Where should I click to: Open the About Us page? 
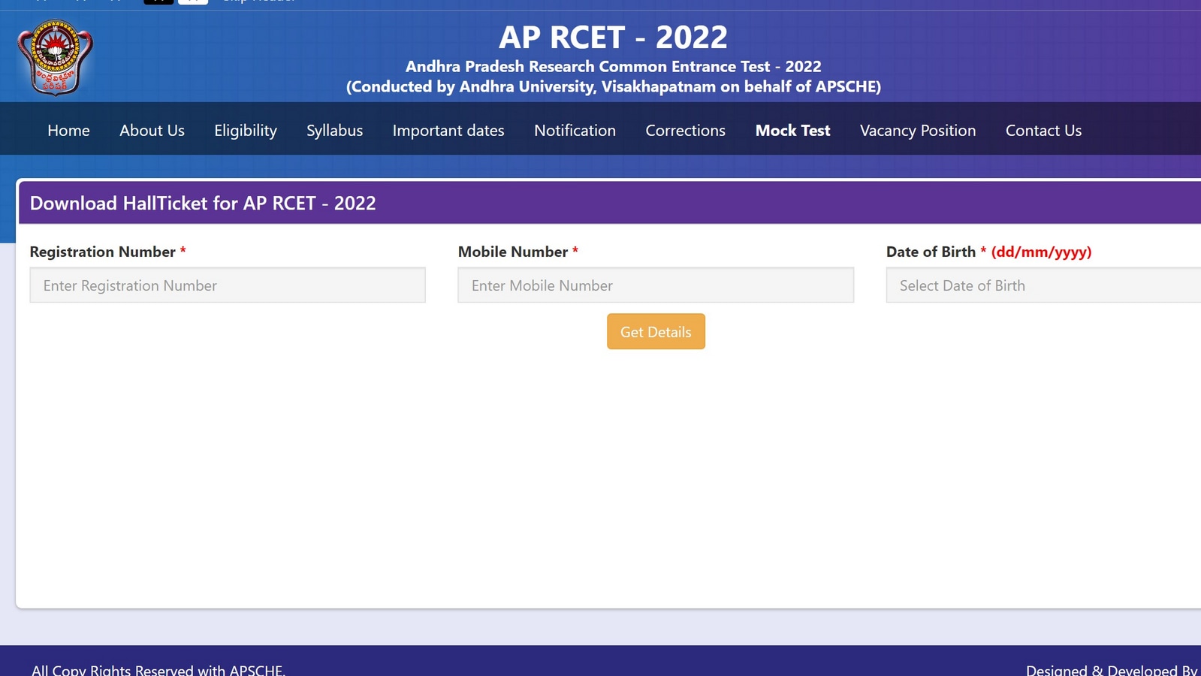[152, 130]
